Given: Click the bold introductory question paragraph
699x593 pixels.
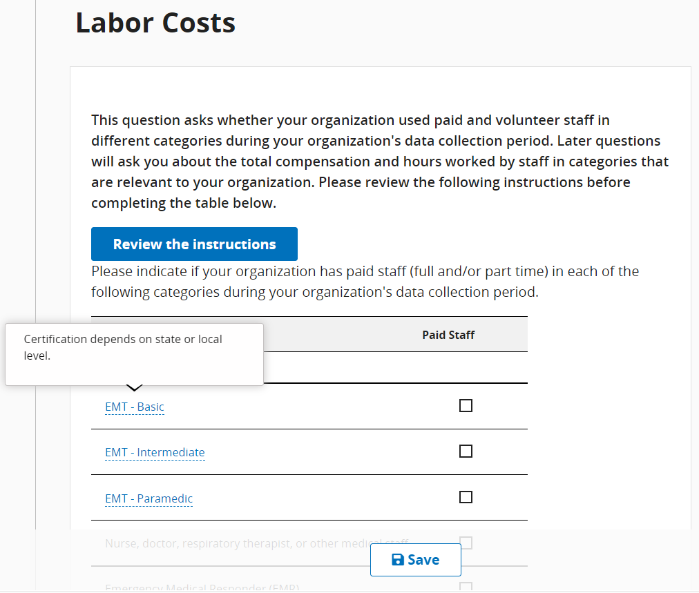Looking at the screenshot, I should tap(380, 162).
